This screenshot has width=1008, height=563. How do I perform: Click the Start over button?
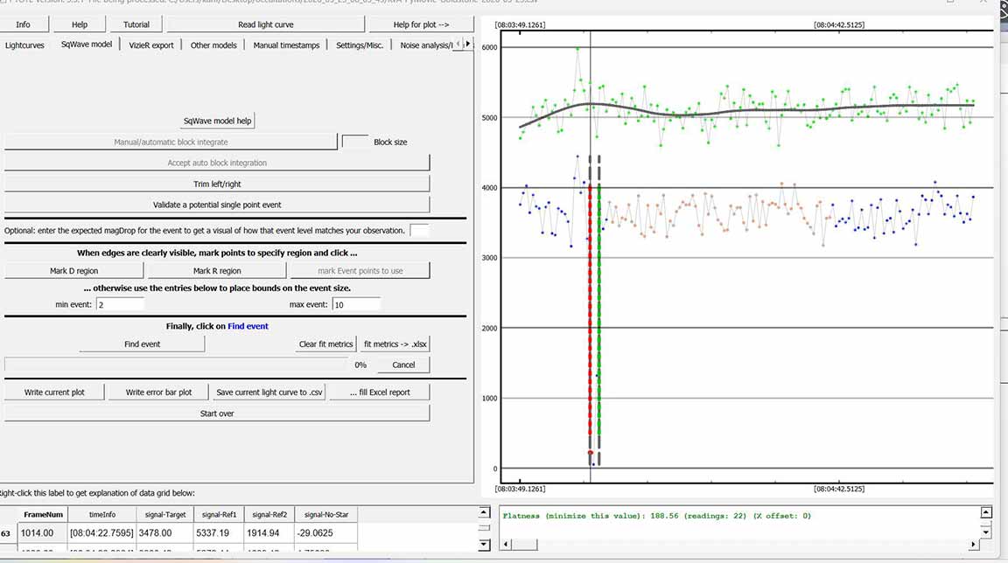(217, 414)
